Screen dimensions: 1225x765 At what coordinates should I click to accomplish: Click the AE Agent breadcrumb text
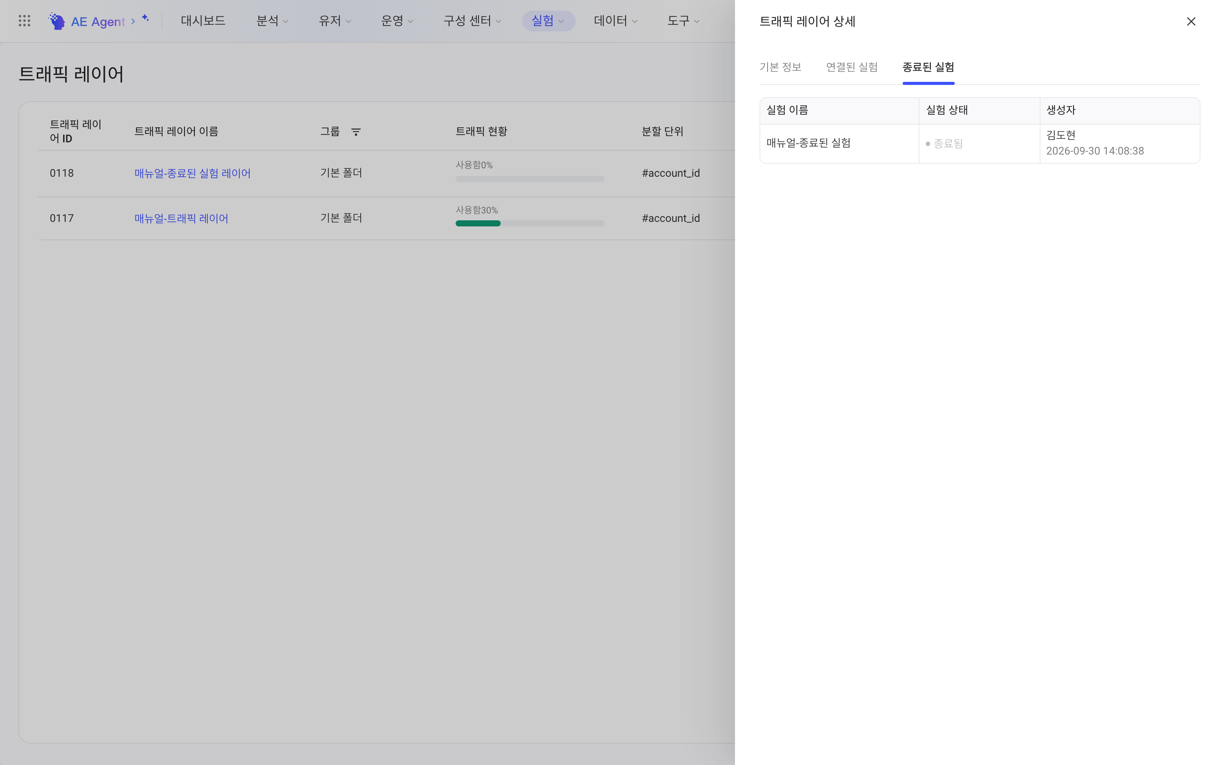pos(98,21)
